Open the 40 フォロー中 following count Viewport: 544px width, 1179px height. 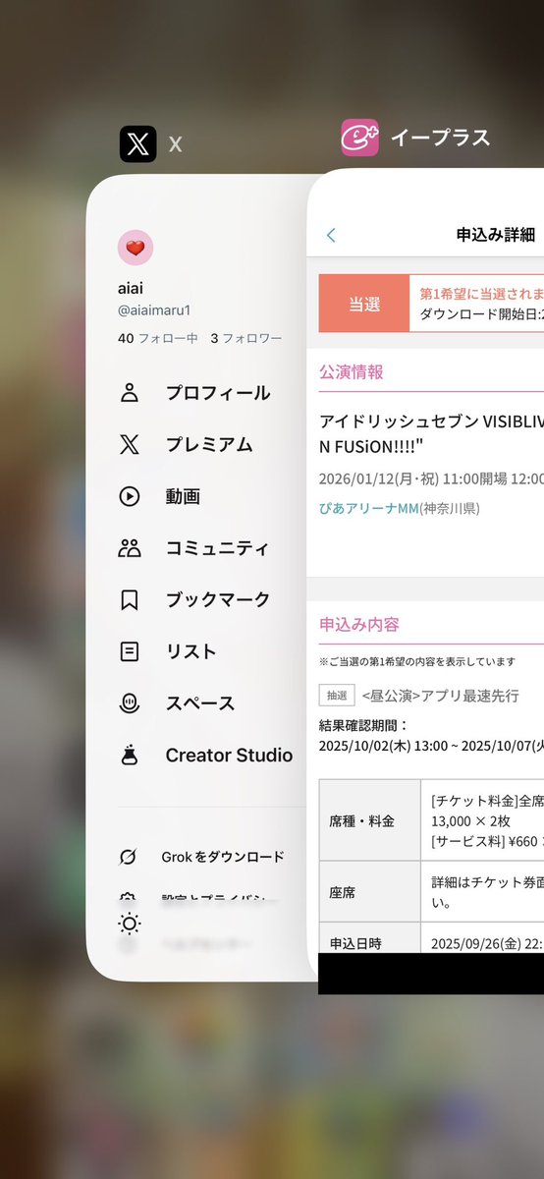(158, 338)
